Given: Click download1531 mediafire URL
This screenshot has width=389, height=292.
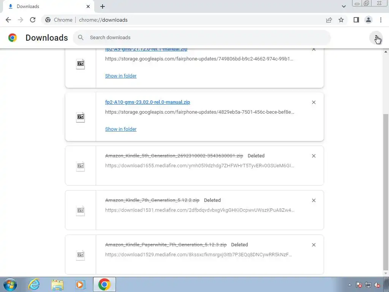Looking at the screenshot, I should 200,210.
